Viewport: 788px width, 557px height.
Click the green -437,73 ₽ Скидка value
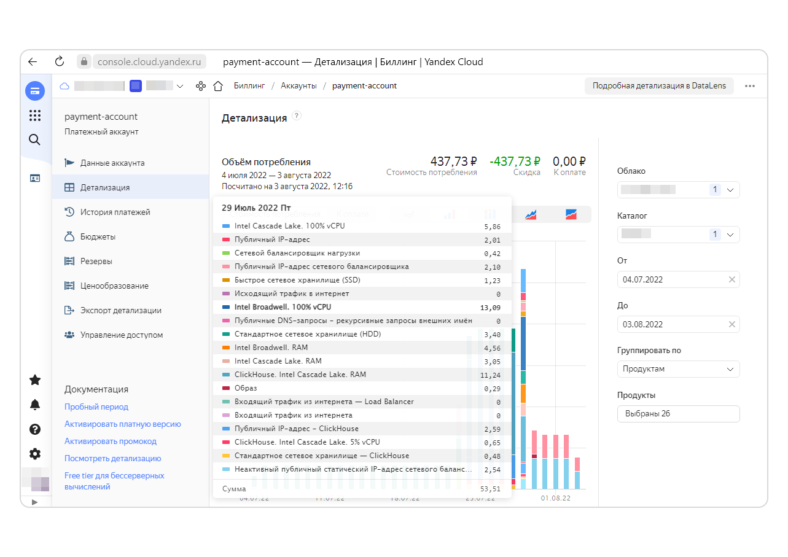(515, 162)
